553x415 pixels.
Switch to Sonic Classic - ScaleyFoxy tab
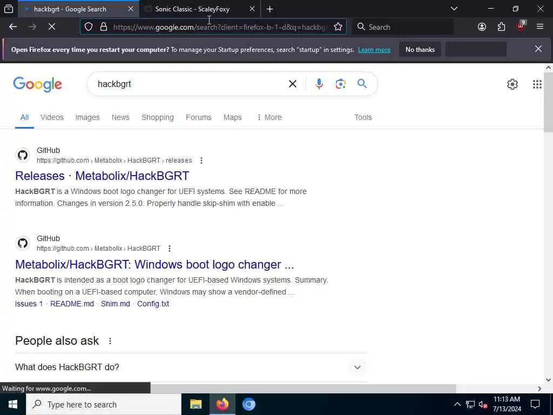(192, 9)
